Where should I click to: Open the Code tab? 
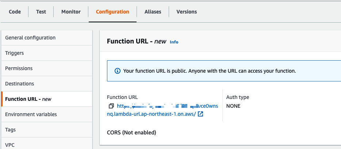point(15,12)
